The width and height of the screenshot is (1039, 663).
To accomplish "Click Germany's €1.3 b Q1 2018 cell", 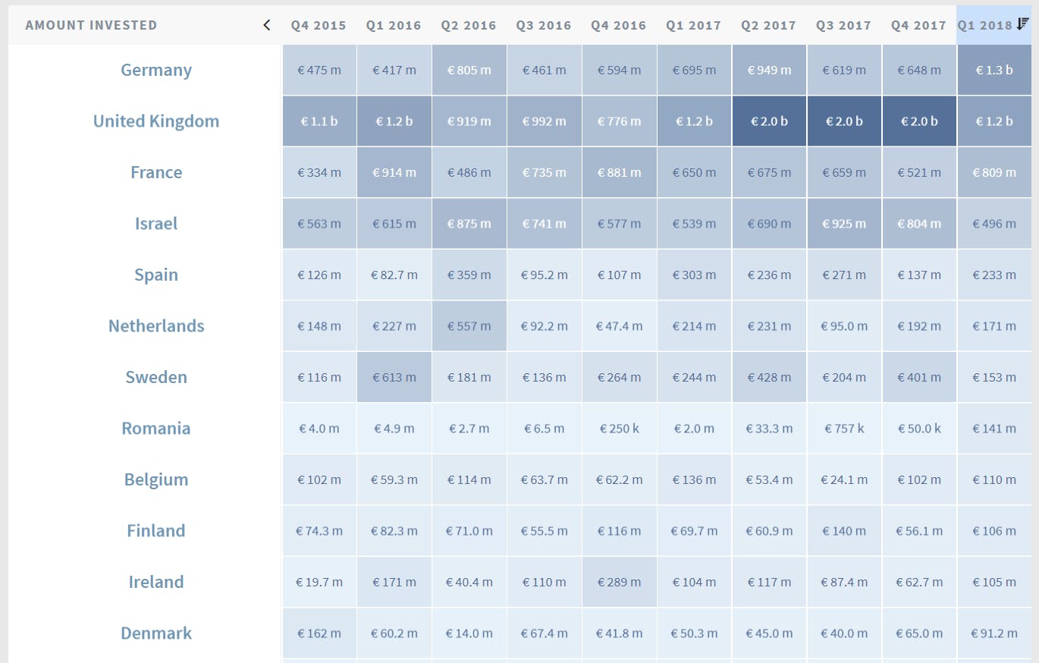I will coord(994,70).
